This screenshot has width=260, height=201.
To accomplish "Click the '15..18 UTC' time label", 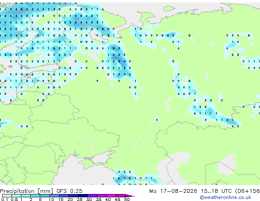I will 216,191.
